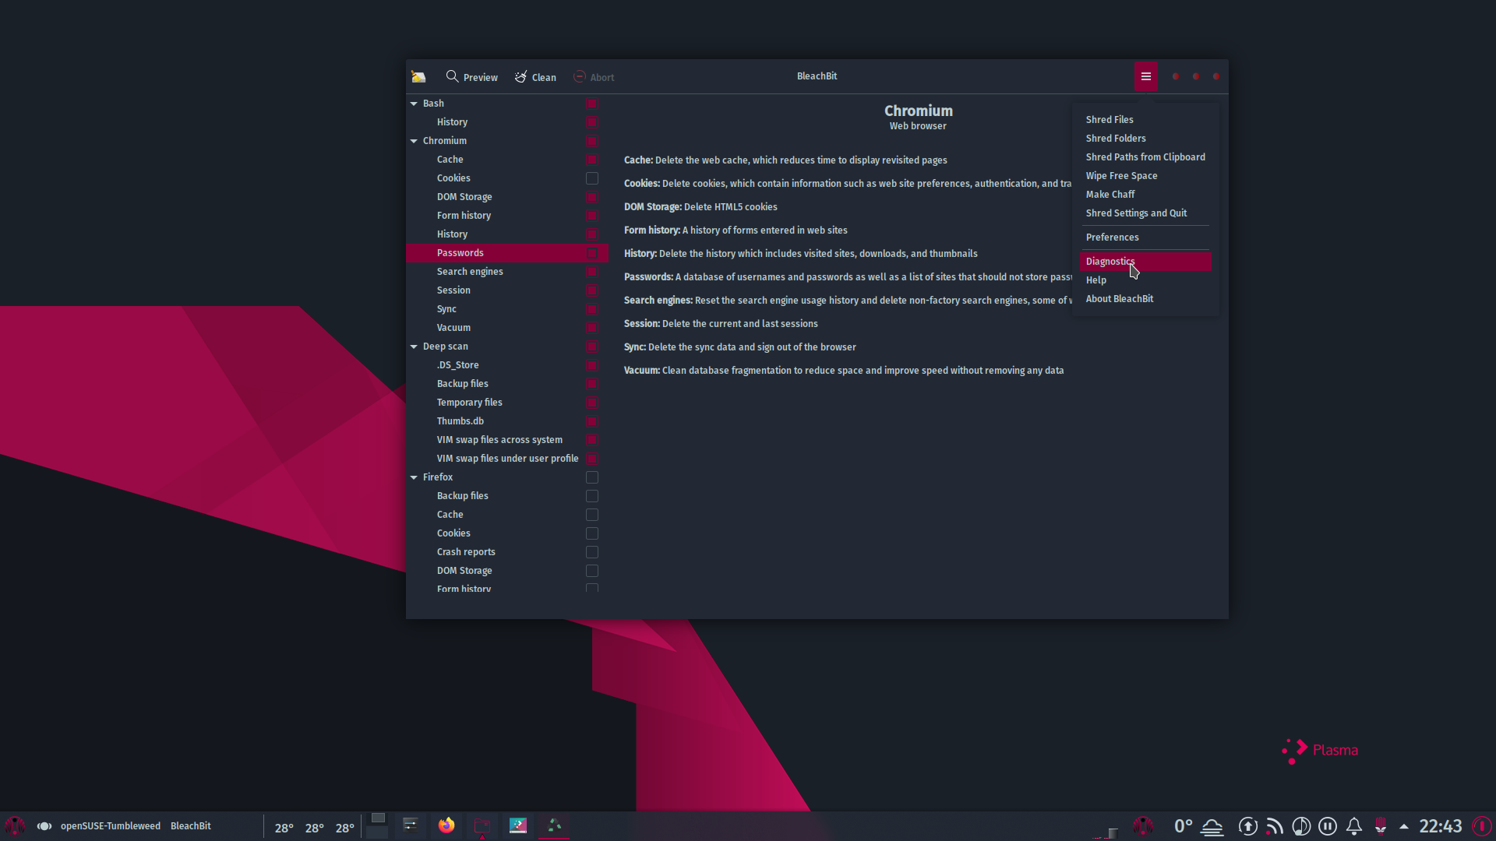Choose Shred Settings and Quit
Screen dimensions: 1496x841
click(x=1145, y=213)
